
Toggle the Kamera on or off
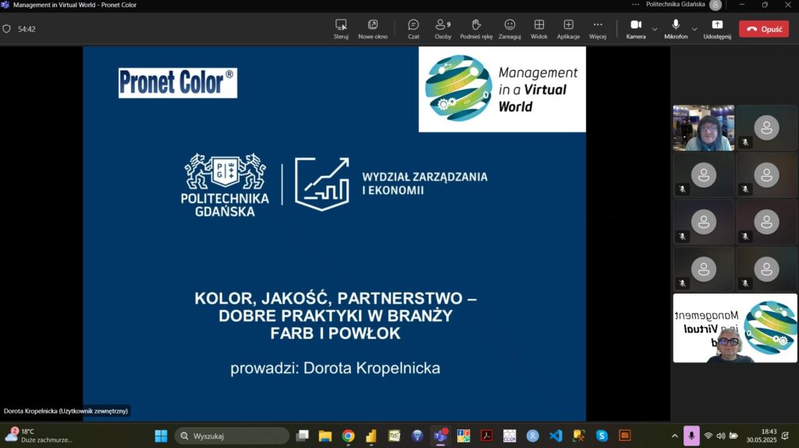click(x=636, y=29)
